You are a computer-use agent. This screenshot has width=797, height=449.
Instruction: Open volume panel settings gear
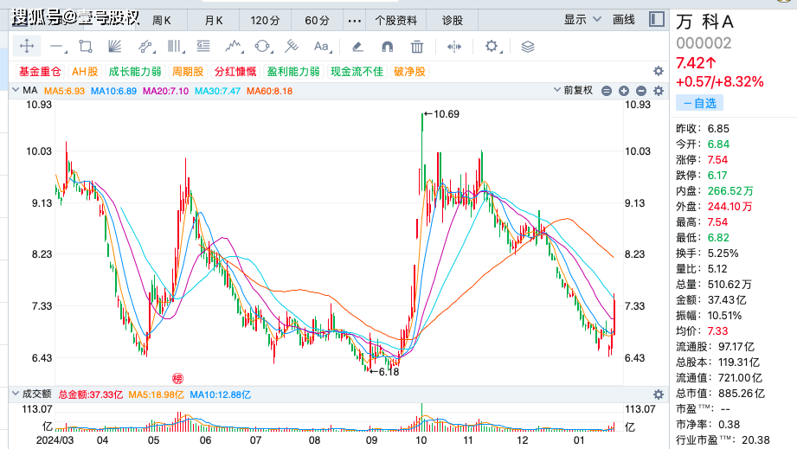click(x=659, y=394)
